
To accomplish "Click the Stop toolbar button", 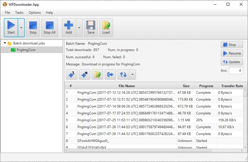I will (33, 28).
